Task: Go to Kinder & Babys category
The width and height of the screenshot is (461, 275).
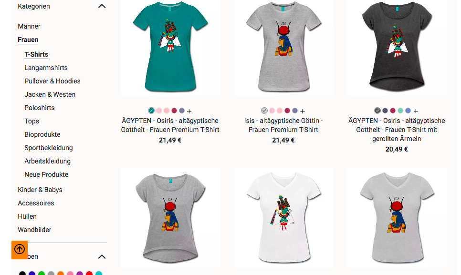Action: [x=40, y=190]
